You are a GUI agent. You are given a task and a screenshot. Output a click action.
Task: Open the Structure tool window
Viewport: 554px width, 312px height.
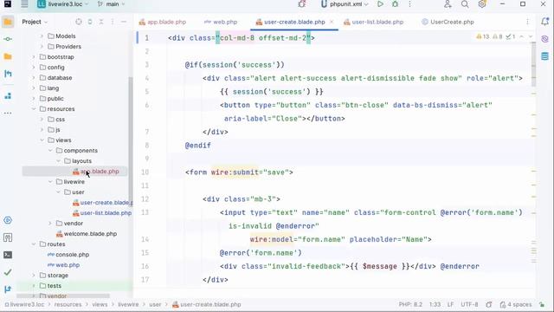[x=8, y=96]
